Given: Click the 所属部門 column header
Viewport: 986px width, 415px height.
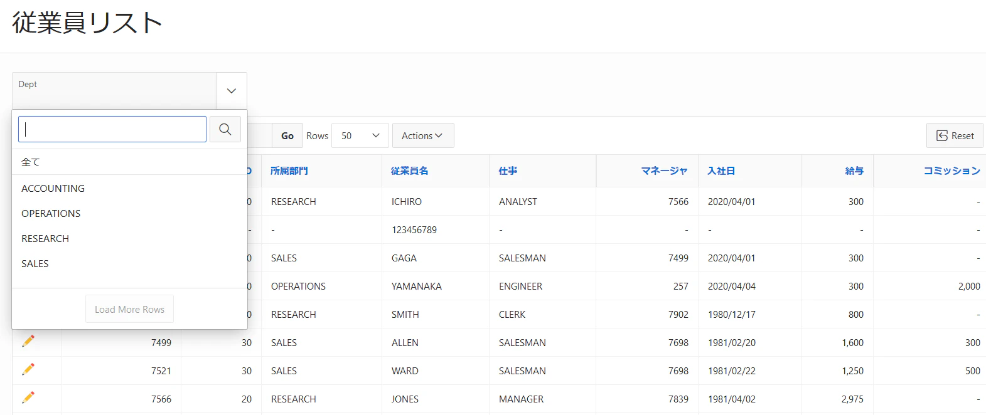Looking at the screenshot, I should click(289, 171).
